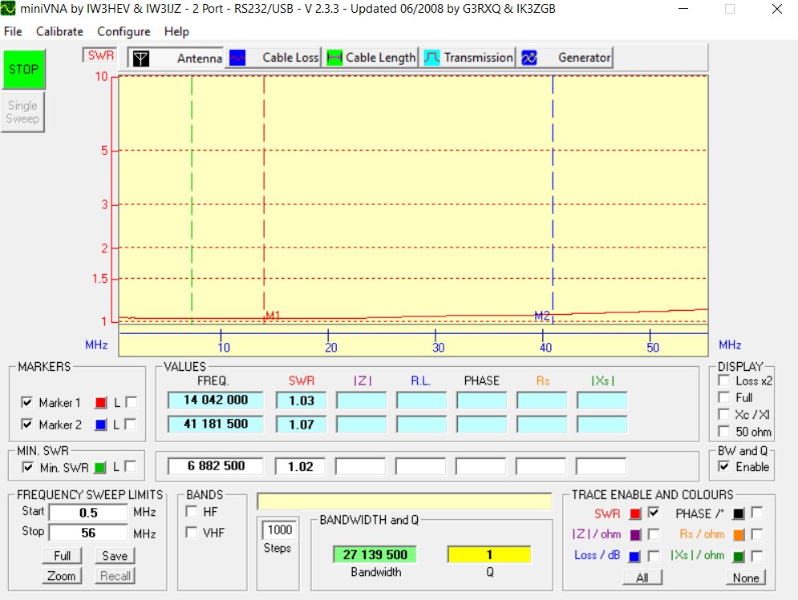Toggle BW and Q Enable checkbox
Viewport: 798px width, 600px height.
pyautogui.click(x=723, y=466)
